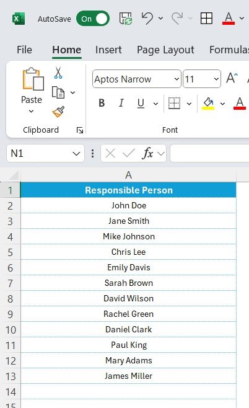The height and width of the screenshot is (408, 249).
Task: Switch to Page Layout tab
Action: click(165, 50)
